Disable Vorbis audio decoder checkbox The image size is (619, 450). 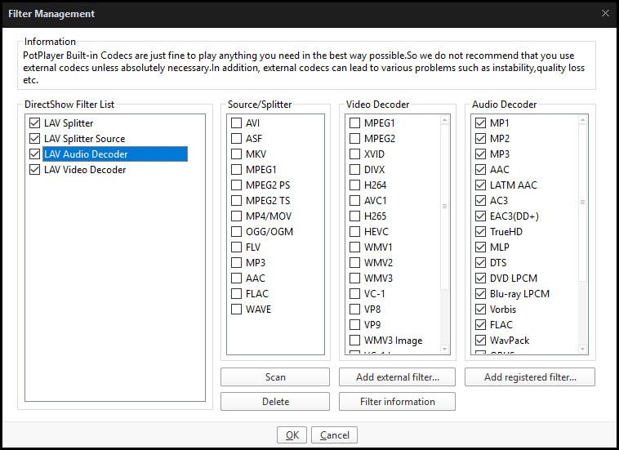tap(480, 309)
